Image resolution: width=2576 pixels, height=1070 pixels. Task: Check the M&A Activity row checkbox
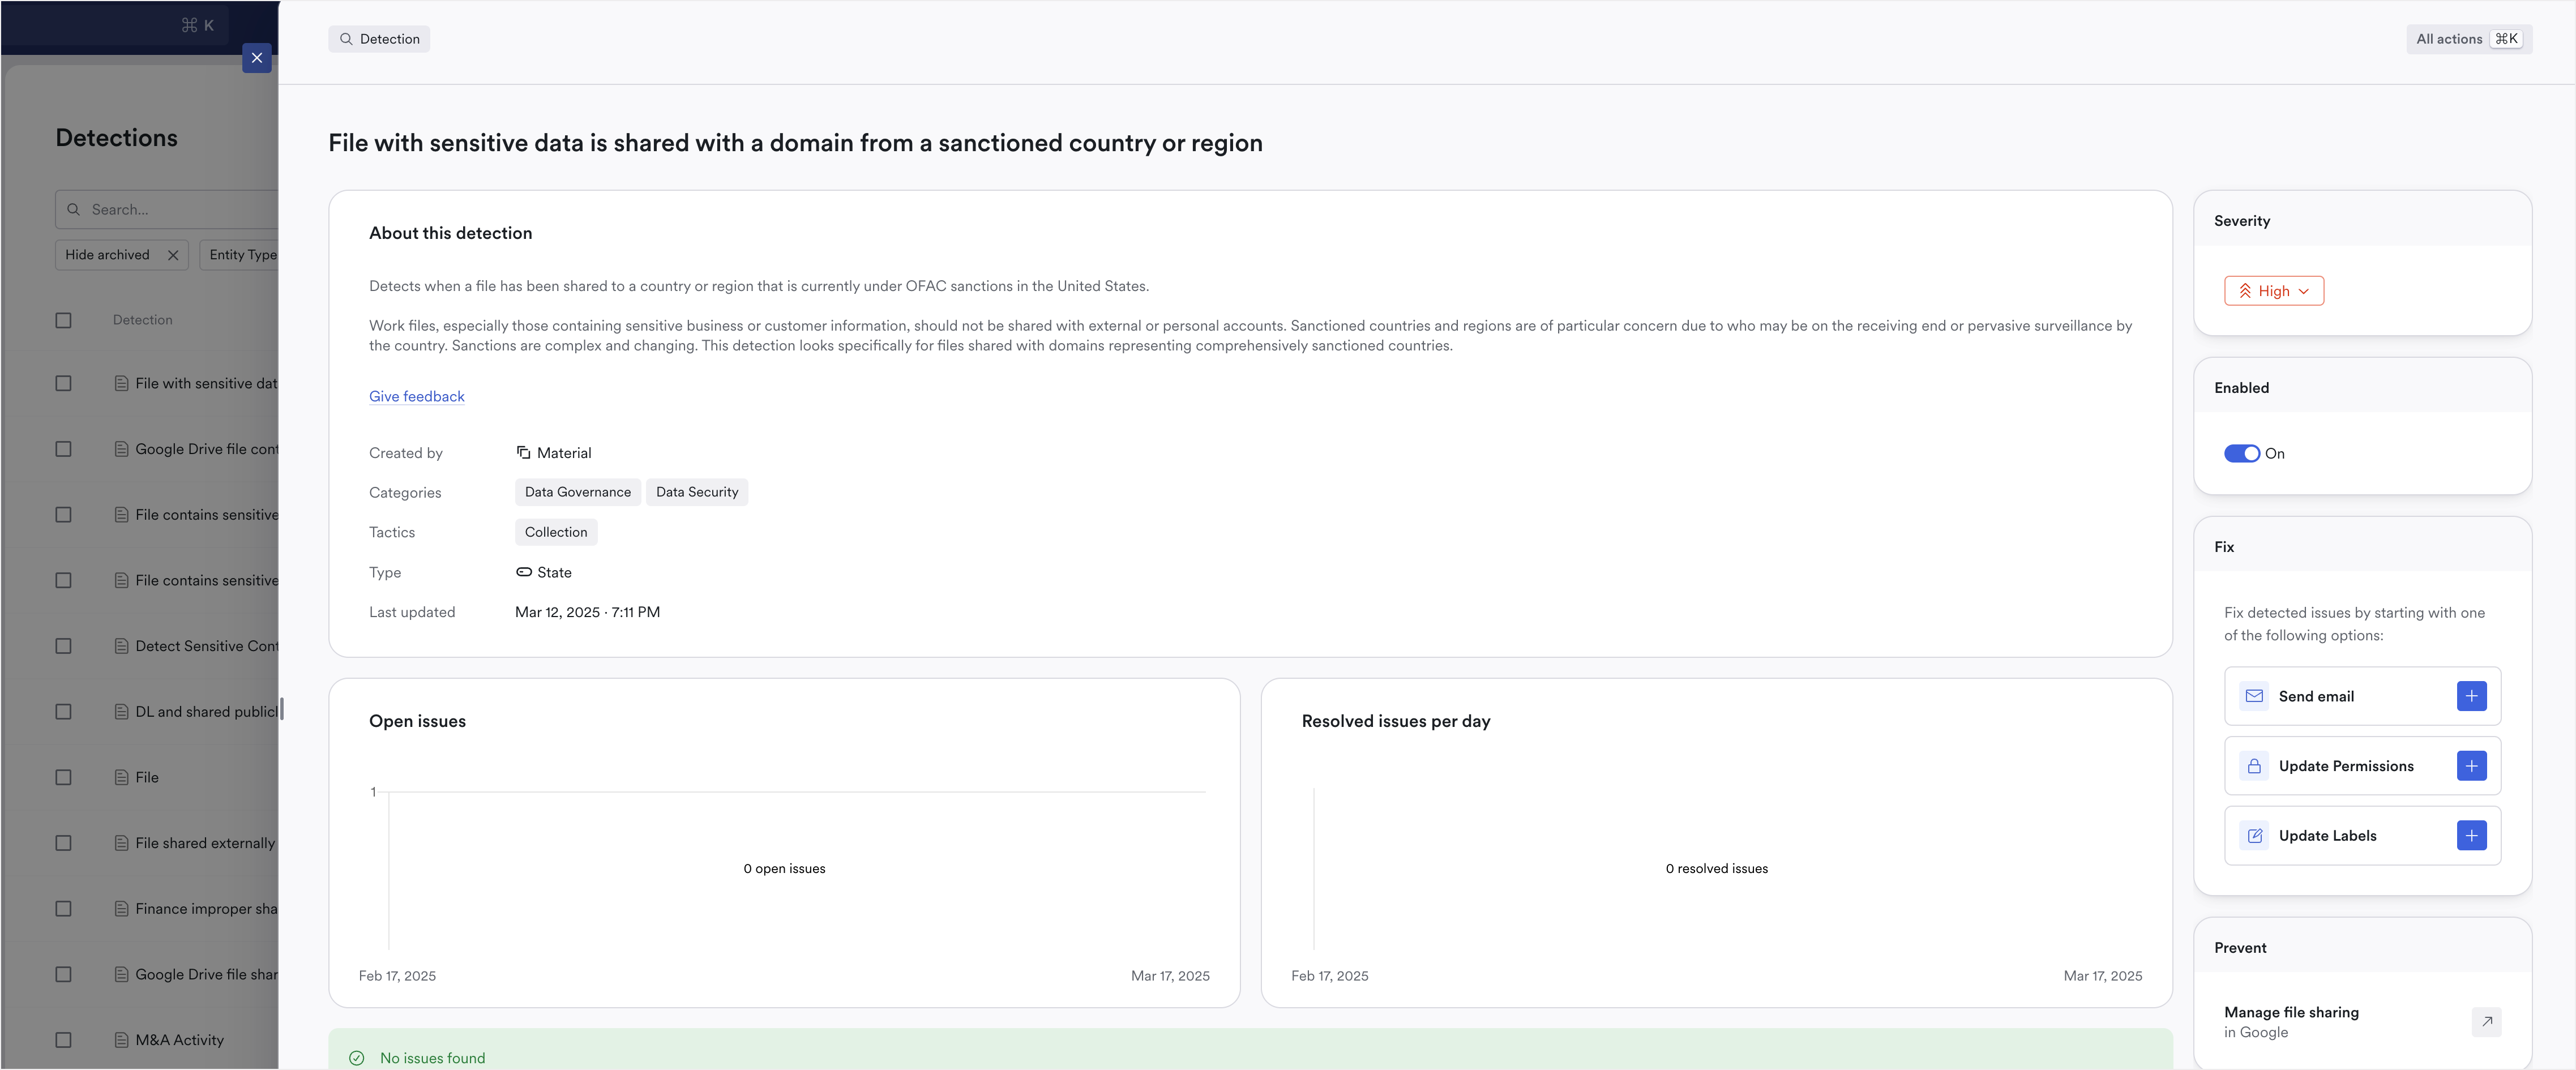click(x=64, y=1040)
